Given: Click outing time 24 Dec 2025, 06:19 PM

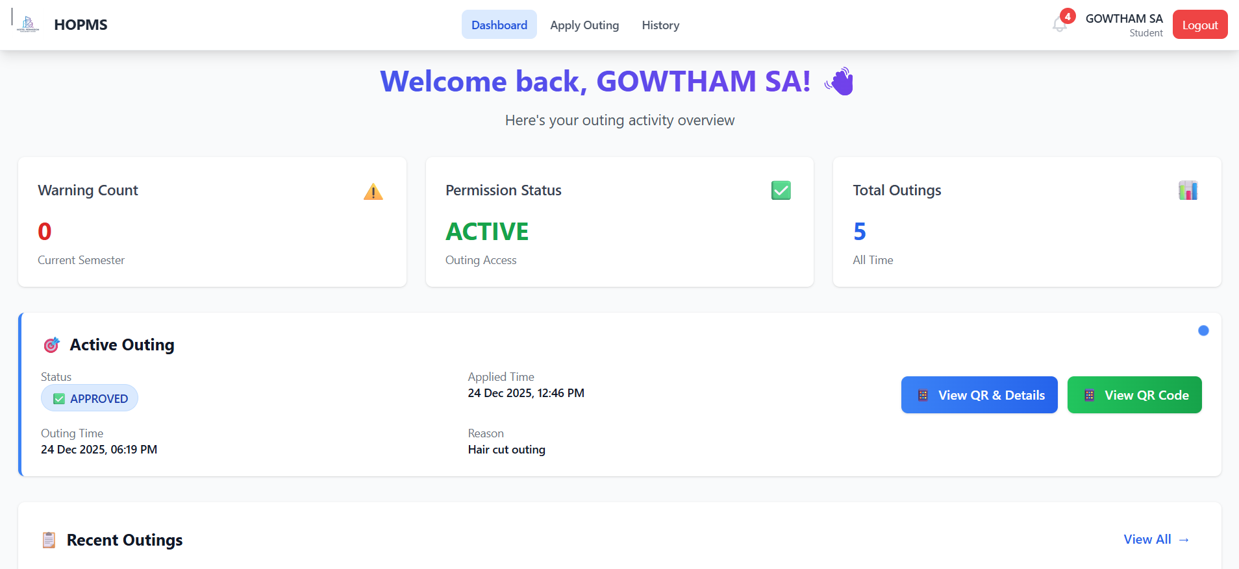Looking at the screenshot, I should 99,450.
